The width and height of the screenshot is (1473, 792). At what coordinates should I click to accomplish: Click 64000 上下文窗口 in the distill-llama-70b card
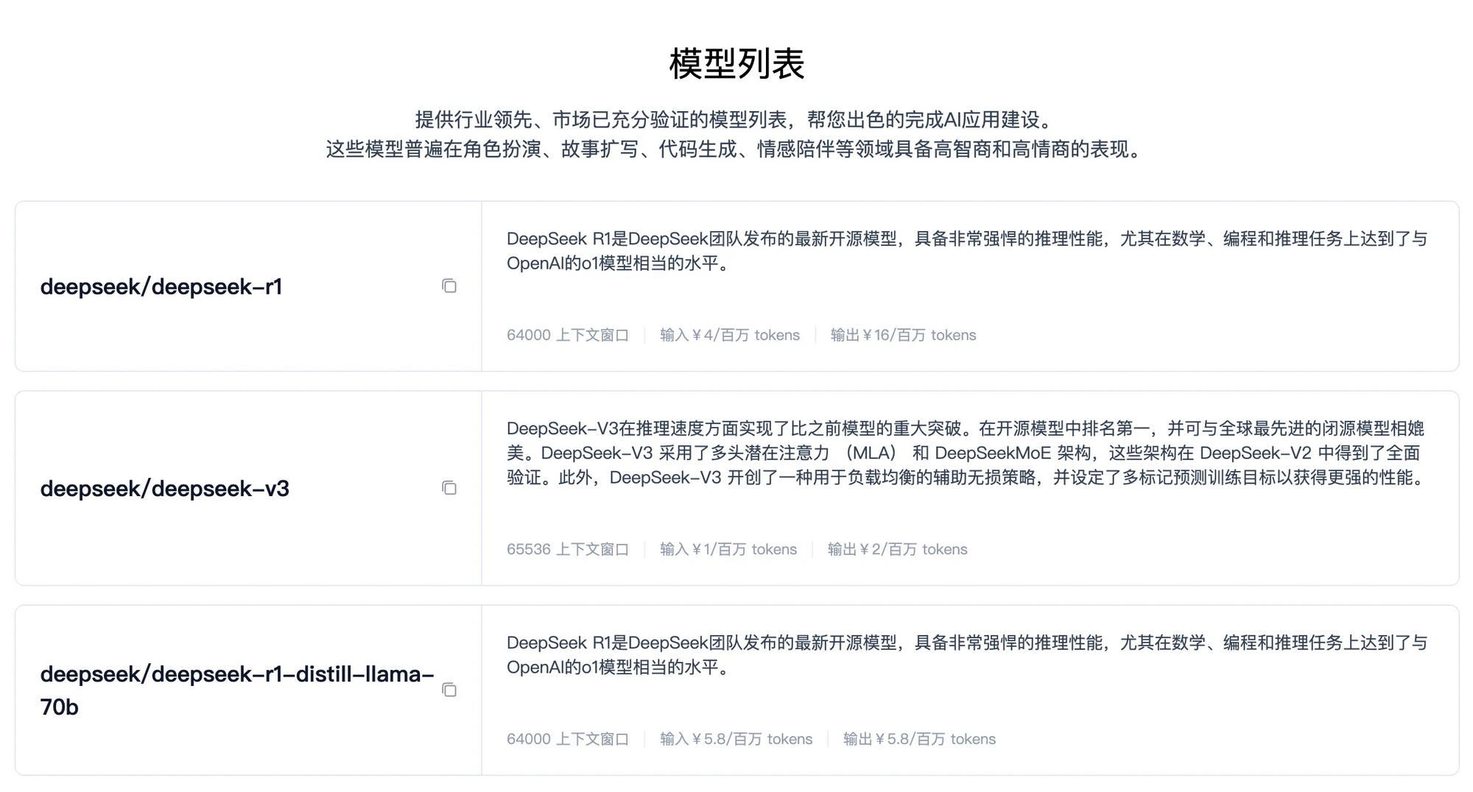567,739
